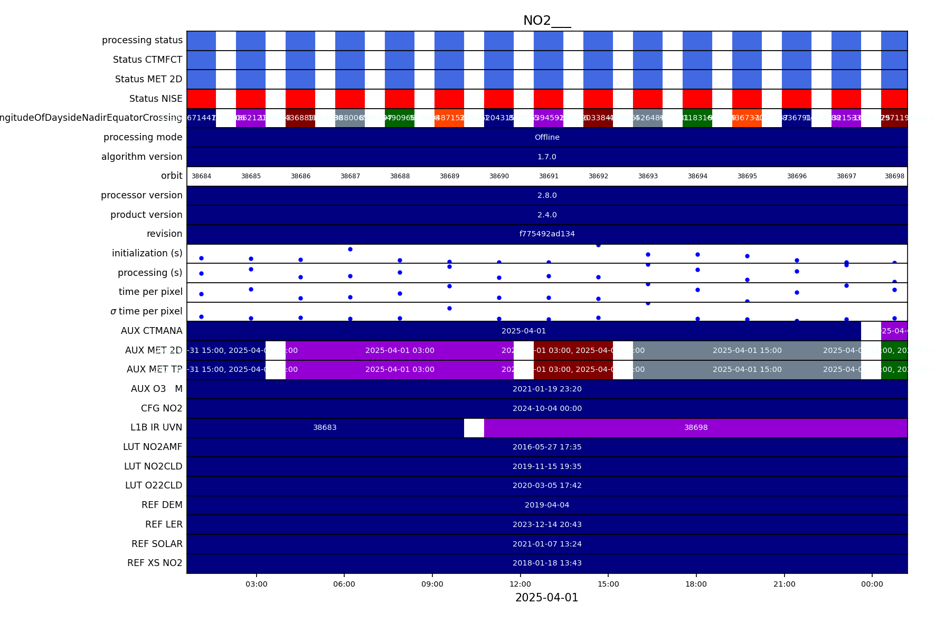The height and width of the screenshot is (623, 935).
Task: Click the NO2___ chart title
Action: click(546, 21)
